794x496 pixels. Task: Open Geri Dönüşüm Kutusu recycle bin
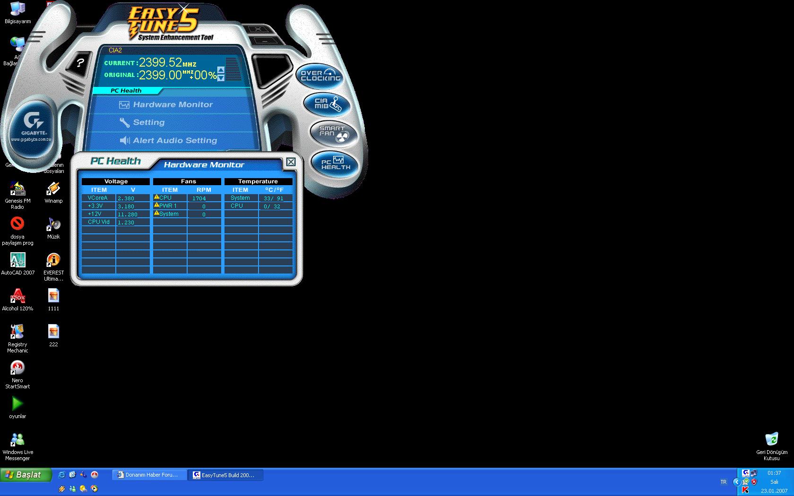click(772, 446)
